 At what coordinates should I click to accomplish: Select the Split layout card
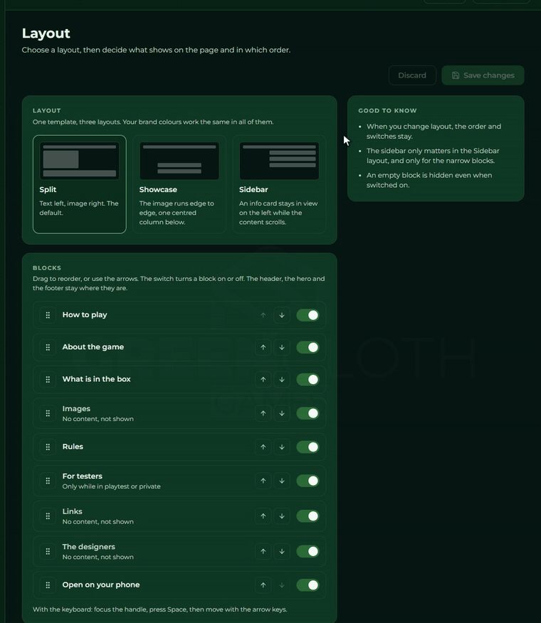[80, 184]
